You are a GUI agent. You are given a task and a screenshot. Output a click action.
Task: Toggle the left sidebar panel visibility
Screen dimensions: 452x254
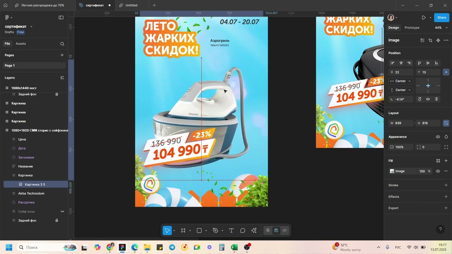coord(61,17)
